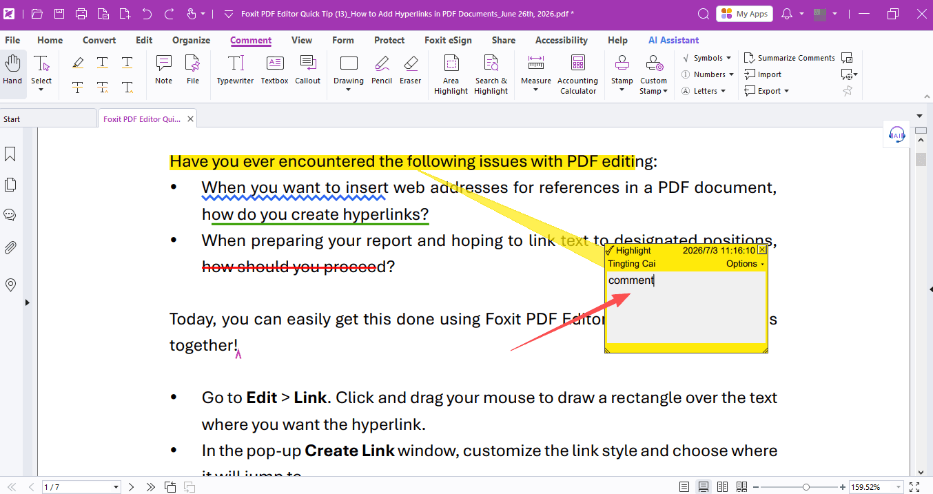
Task: Open the File menu
Action: point(12,40)
